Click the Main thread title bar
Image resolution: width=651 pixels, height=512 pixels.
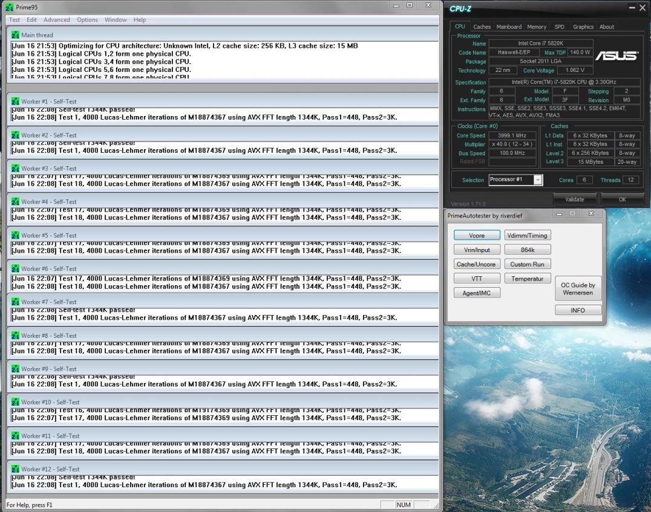[x=223, y=35]
